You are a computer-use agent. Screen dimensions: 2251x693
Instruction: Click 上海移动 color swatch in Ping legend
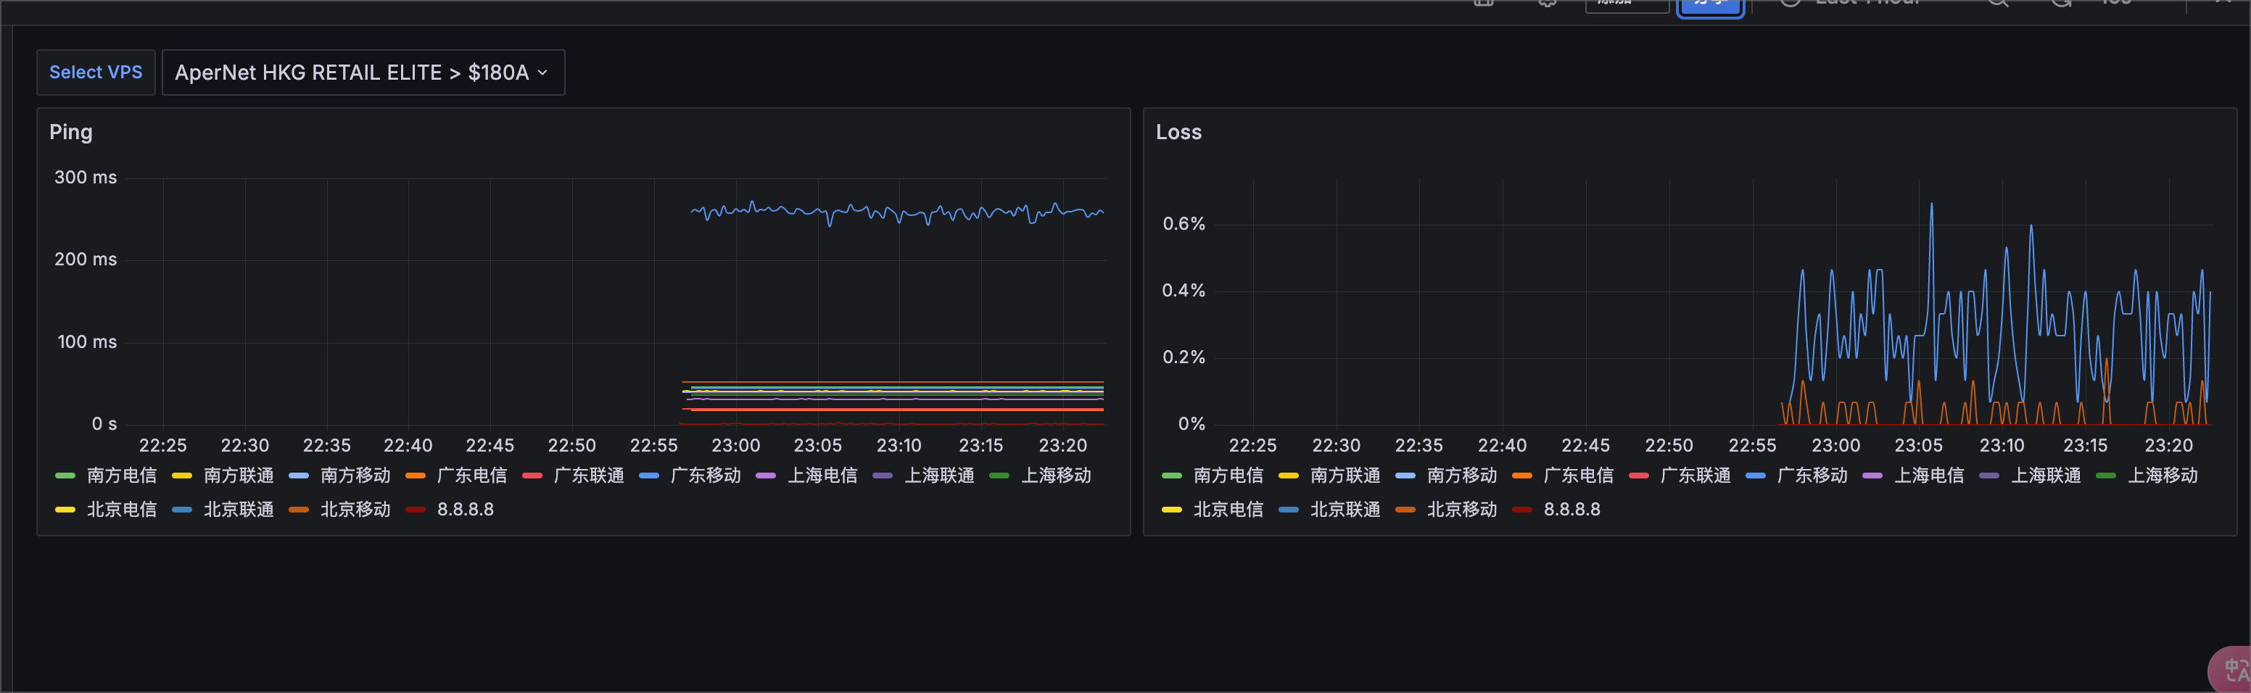click(x=999, y=476)
